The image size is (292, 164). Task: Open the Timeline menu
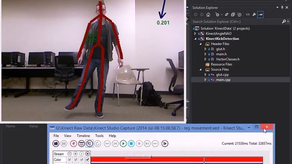point(83,136)
